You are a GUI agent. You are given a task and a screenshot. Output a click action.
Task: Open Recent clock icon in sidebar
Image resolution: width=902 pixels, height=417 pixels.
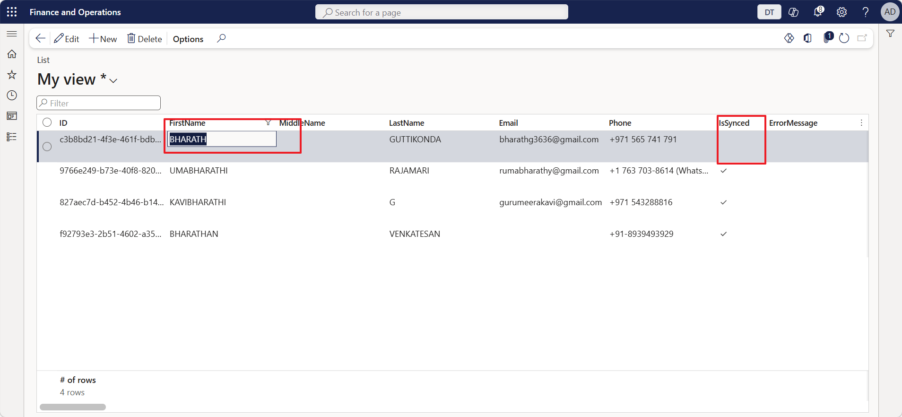coord(12,96)
